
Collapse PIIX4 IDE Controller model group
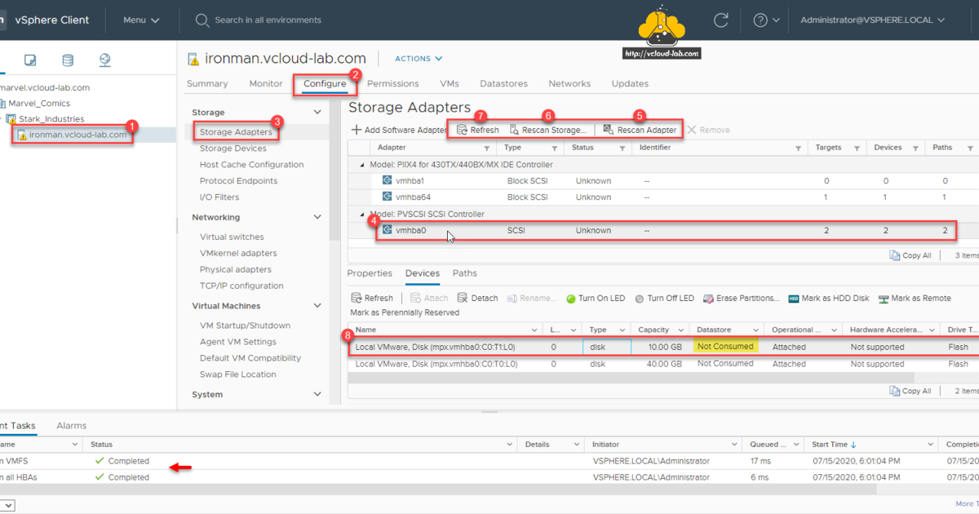pos(363,165)
